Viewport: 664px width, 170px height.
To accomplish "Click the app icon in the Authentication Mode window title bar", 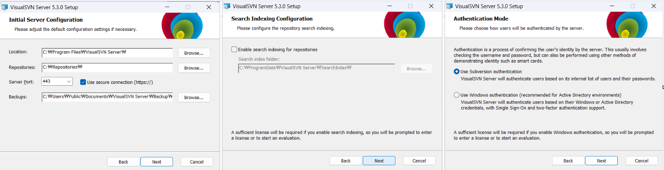I will (x=449, y=7).
